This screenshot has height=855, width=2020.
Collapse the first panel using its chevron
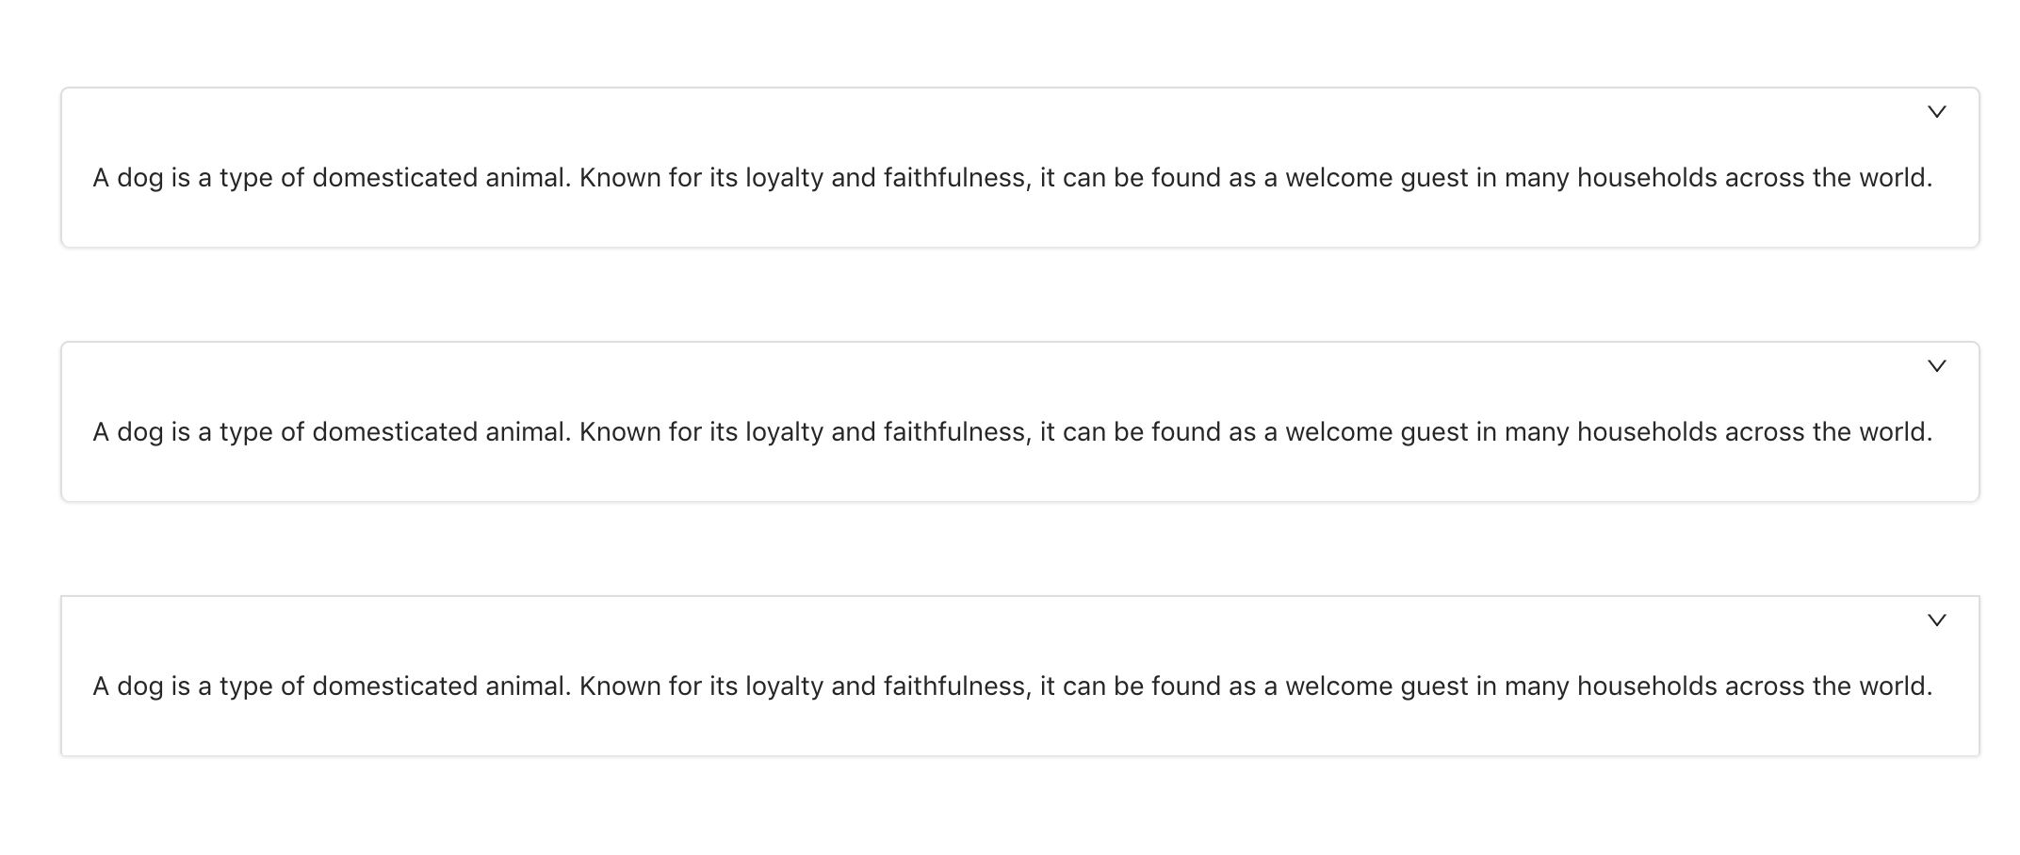point(1936,112)
